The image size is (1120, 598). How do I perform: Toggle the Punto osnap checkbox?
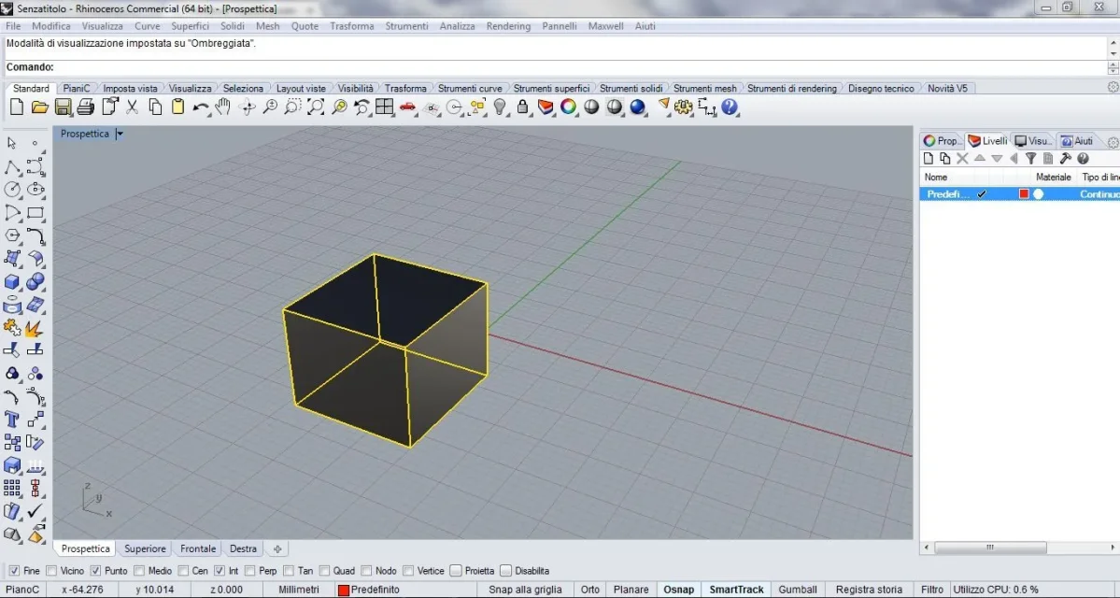pyautogui.click(x=95, y=571)
